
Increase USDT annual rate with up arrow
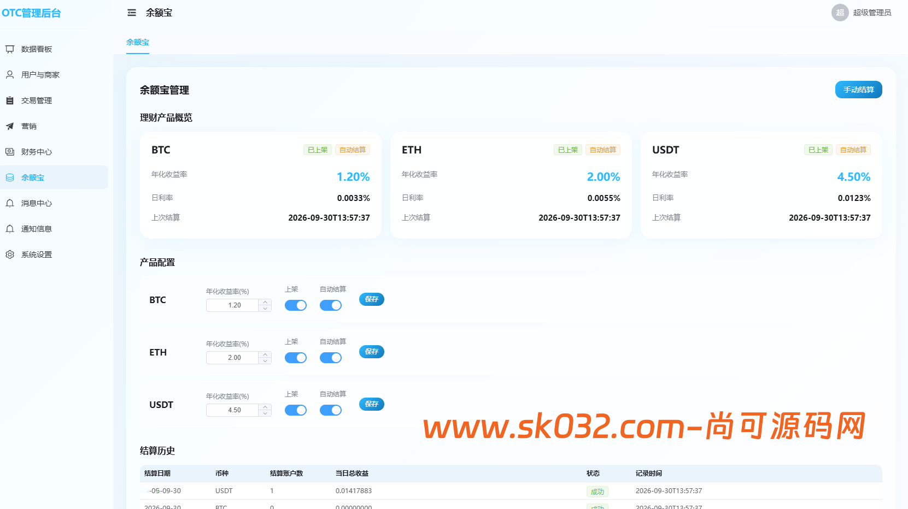(x=265, y=407)
